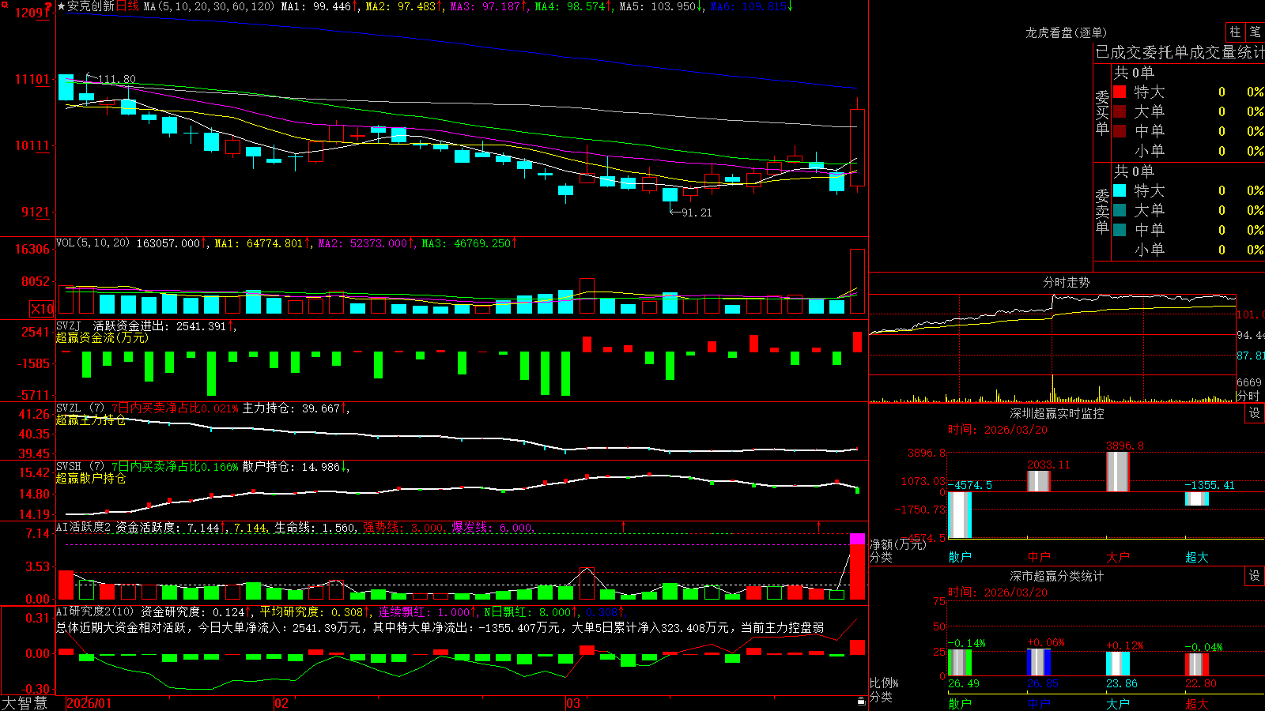Image resolution: width=1265 pixels, height=711 pixels.
Task: Click the 安克创新 stock name
Action: click(91, 6)
